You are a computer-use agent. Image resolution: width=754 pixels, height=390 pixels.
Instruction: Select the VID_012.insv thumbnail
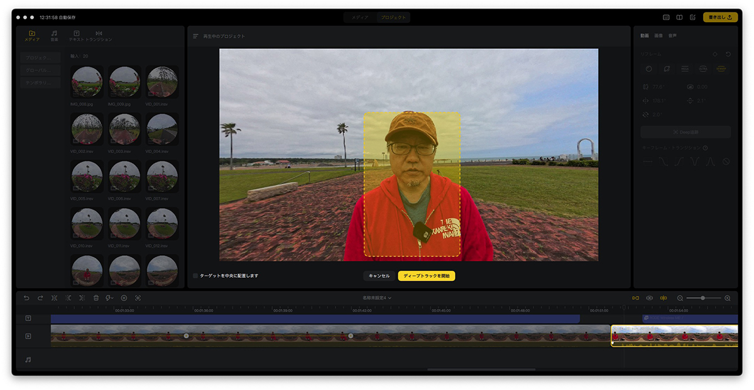pos(162,224)
